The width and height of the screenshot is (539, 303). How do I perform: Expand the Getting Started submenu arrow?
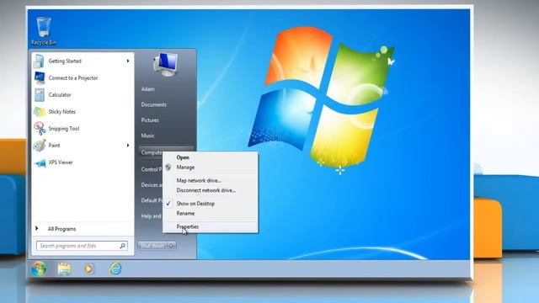pos(128,61)
